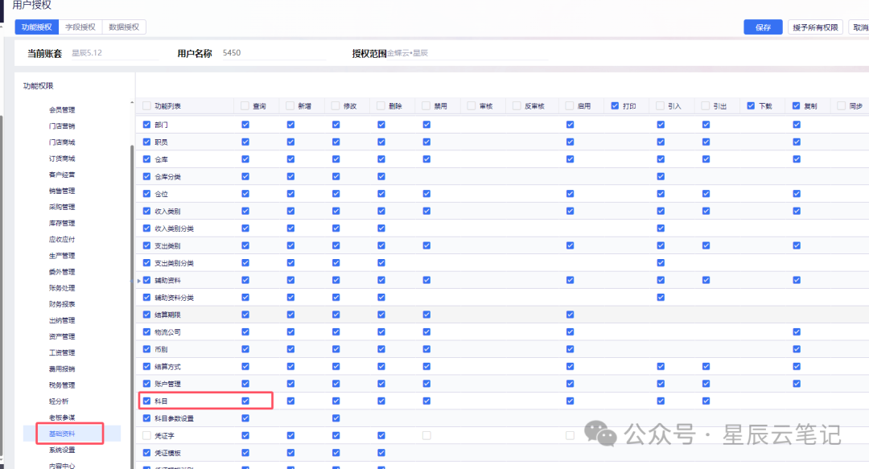Image resolution: width=869 pixels, height=469 pixels.
Task: Check the 审核 column header checkbox
Action: pos(472,106)
